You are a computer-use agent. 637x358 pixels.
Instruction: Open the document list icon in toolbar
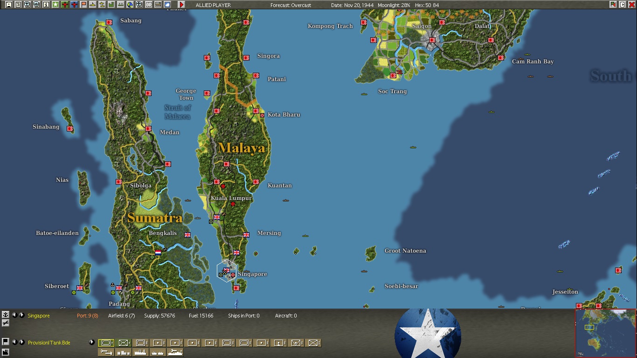coord(18,5)
